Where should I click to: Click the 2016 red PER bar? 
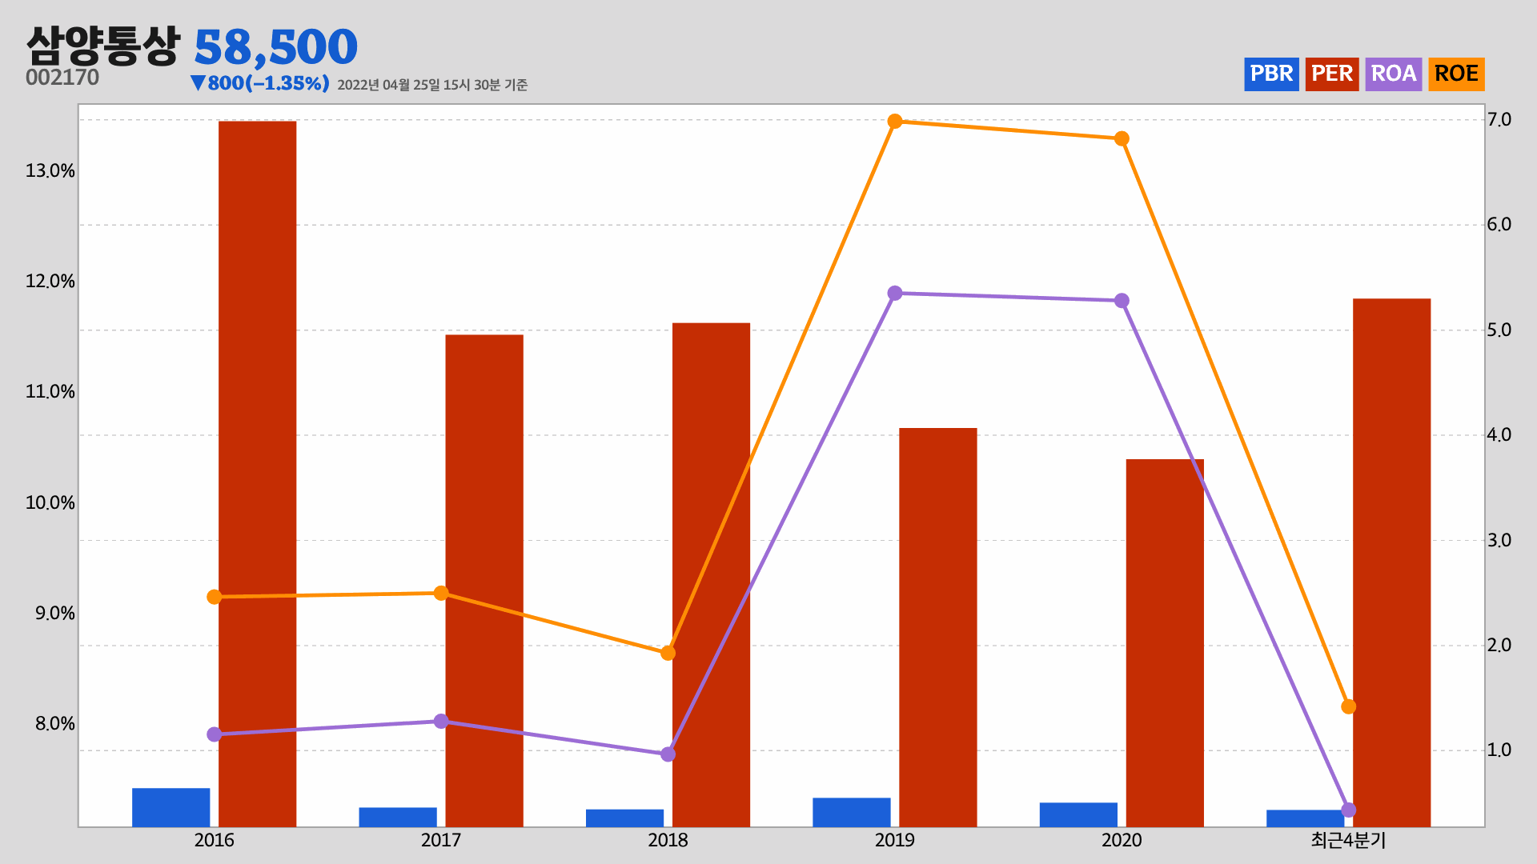click(x=257, y=472)
